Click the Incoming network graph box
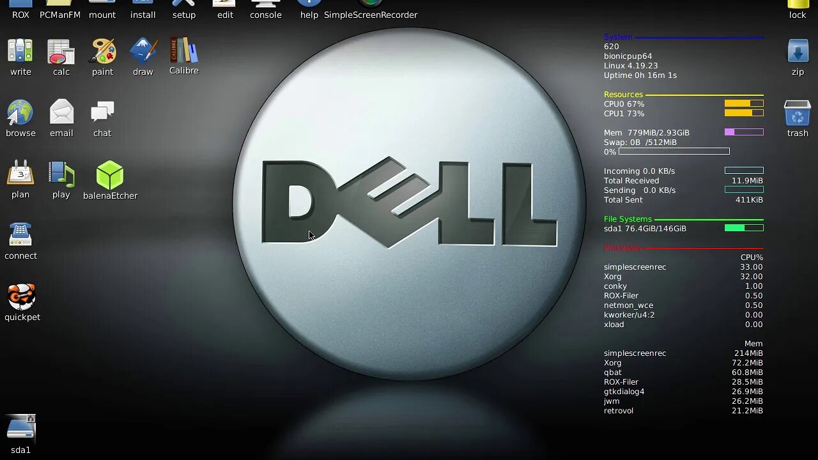 click(x=744, y=171)
